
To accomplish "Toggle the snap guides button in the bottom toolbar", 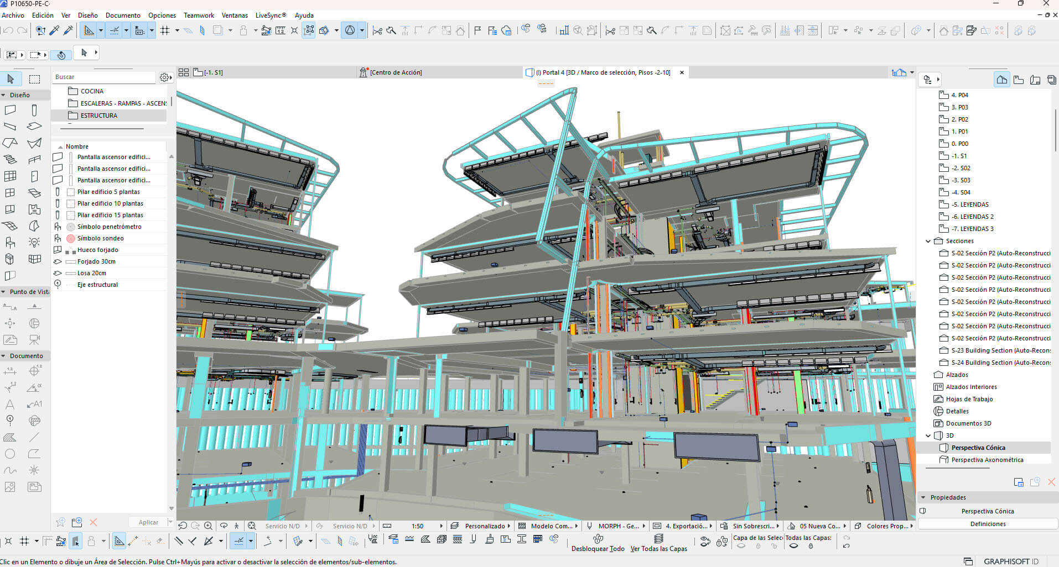I will pos(239,541).
